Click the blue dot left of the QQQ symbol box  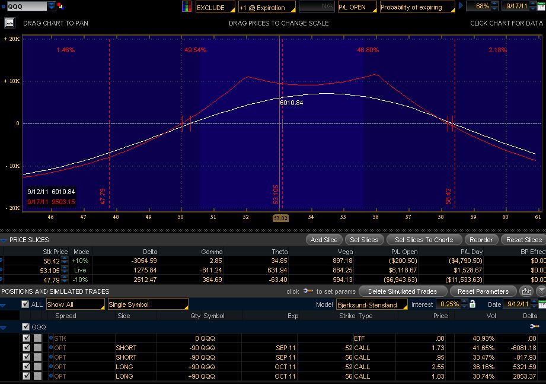click(4, 7)
